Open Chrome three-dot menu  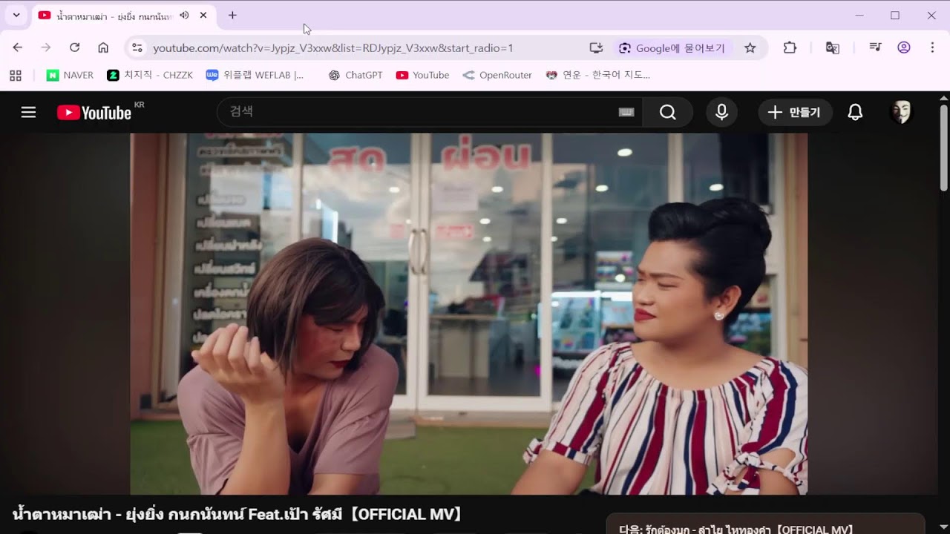point(932,47)
